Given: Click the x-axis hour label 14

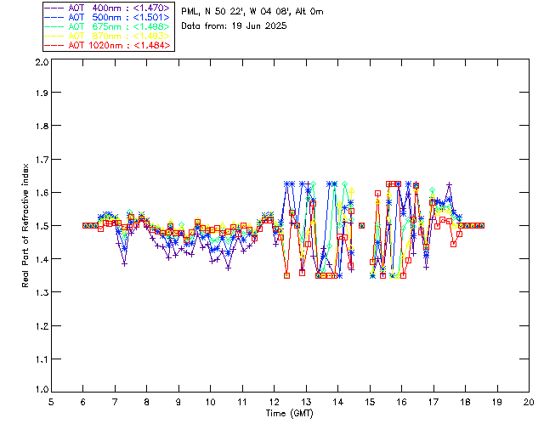Looking at the screenshot, I should (338, 402).
